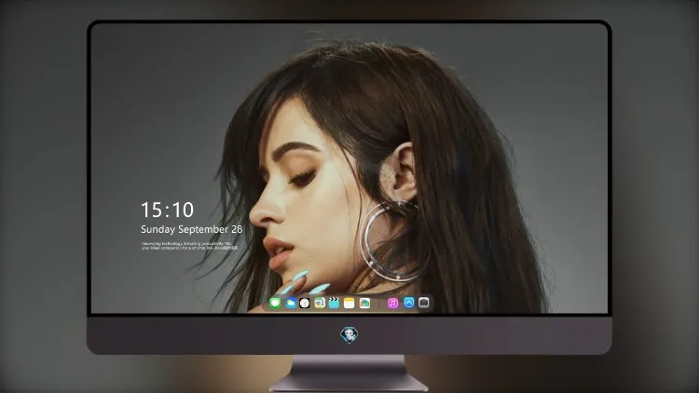Launch the Camera app from the dock
699x393 pixels.
[x=424, y=303]
